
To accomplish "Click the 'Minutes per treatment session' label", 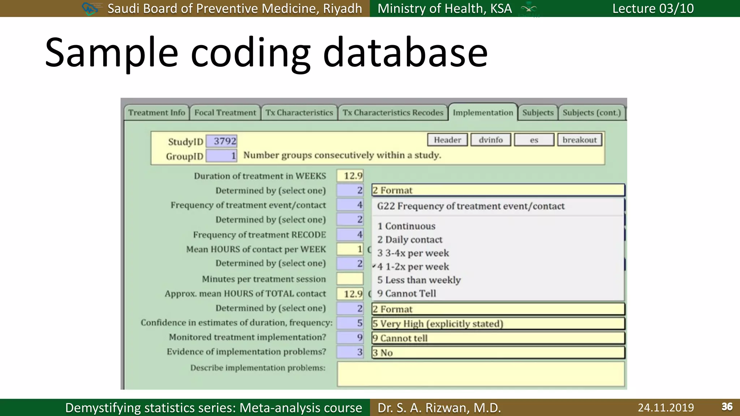I will (264, 279).
